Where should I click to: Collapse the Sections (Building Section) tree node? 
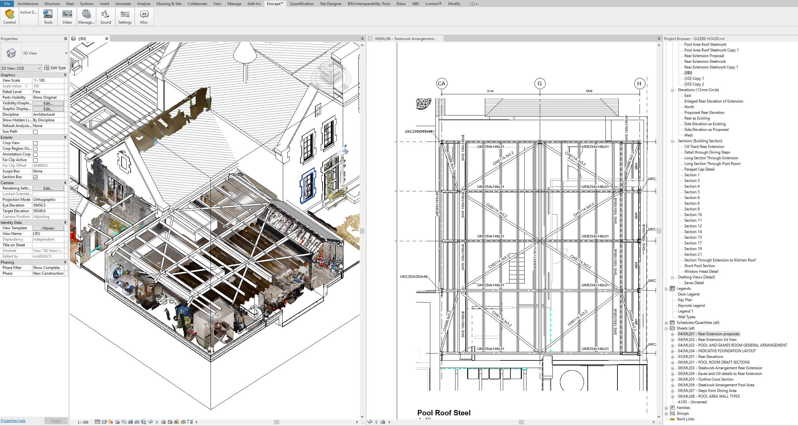pos(673,141)
